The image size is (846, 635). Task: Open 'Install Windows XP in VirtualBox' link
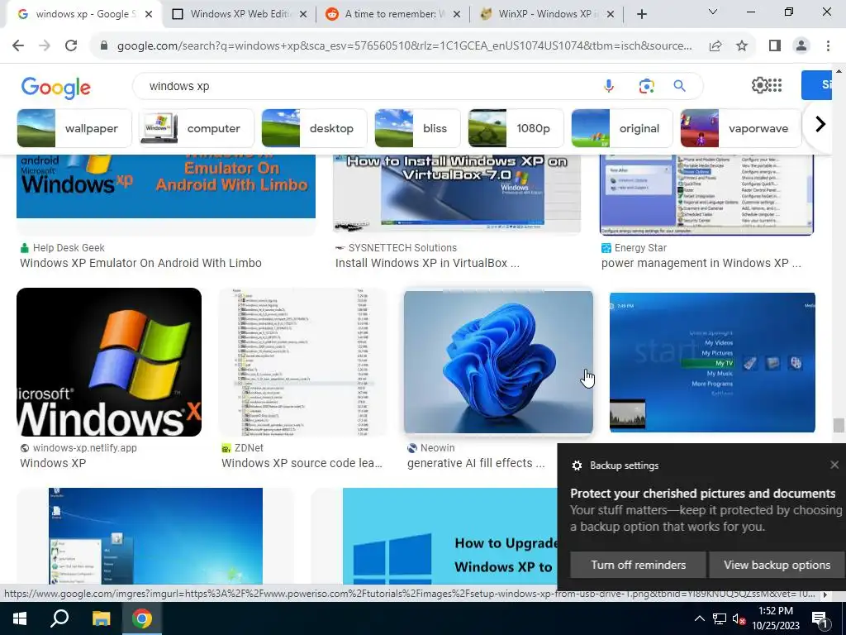pos(427,263)
